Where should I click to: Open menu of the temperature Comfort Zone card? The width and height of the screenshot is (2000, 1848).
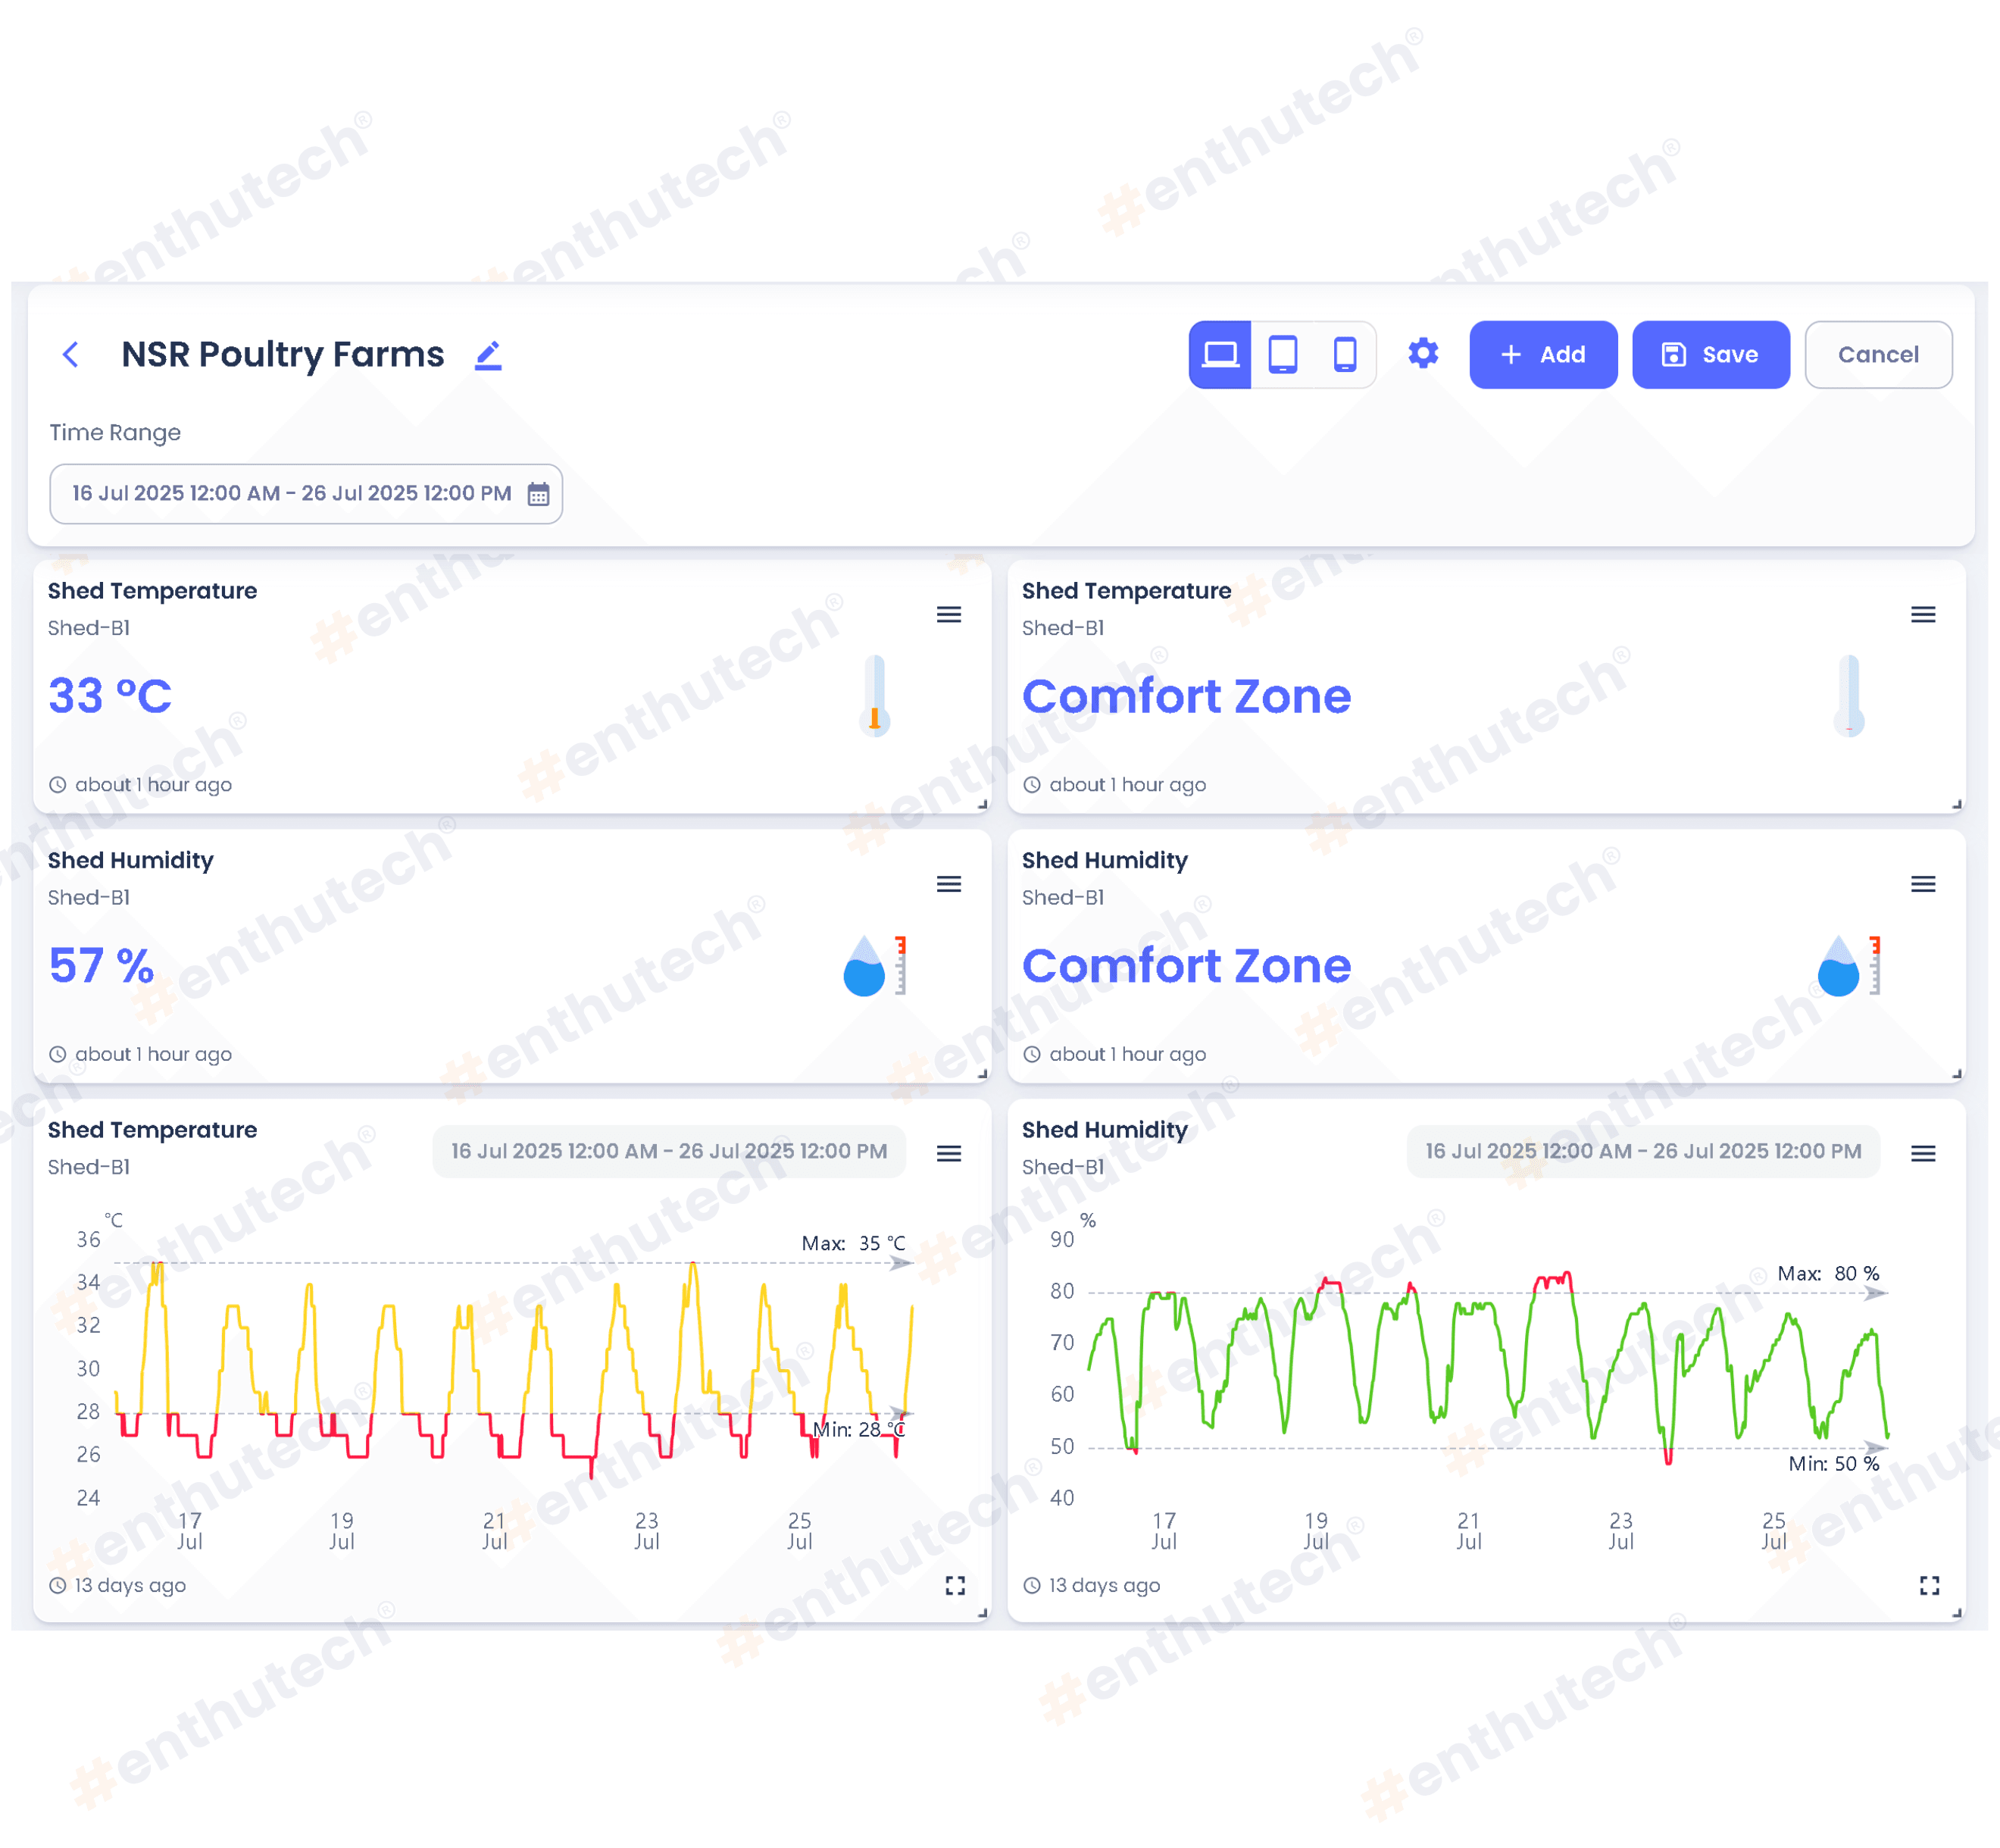pyautogui.click(x=1923, y=614)
